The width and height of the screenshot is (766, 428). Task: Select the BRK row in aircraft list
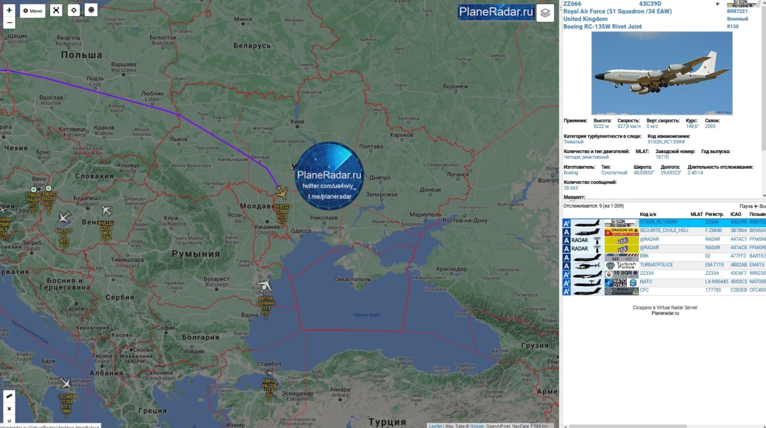click(664, 256)
